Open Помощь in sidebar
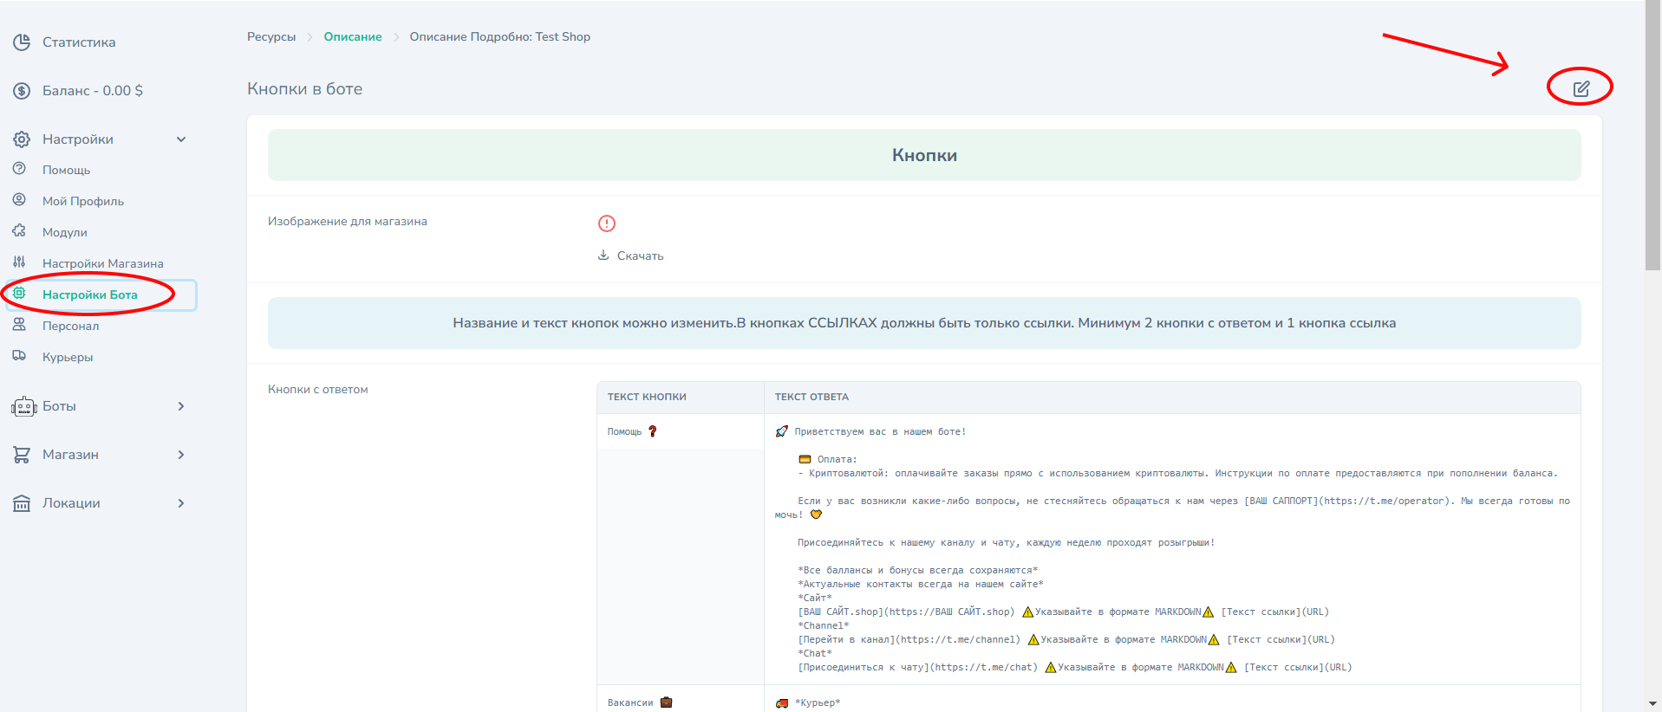Viewport: 1662px width, 712px height. coord(67,170)
